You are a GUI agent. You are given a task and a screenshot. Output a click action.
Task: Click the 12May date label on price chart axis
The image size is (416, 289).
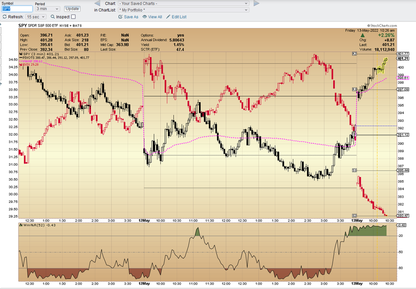click(144, 220)
